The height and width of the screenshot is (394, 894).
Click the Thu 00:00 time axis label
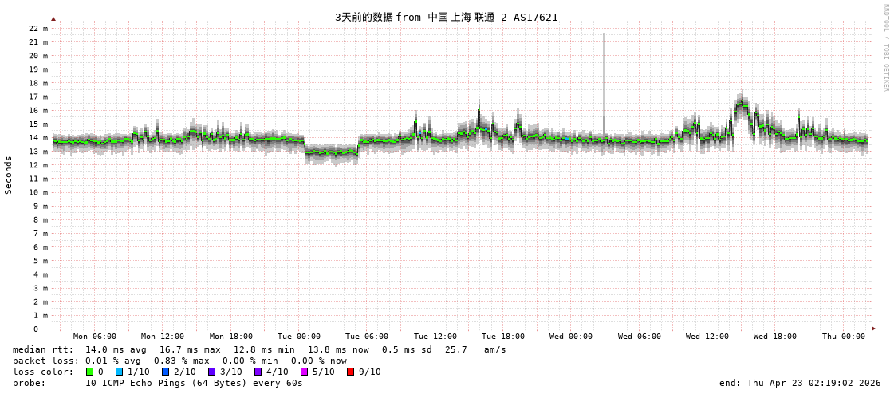click(844, 337)
